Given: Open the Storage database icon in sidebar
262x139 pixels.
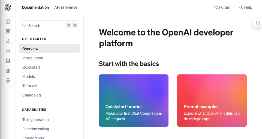Looking at the screenshot, I should pos(8,61).
